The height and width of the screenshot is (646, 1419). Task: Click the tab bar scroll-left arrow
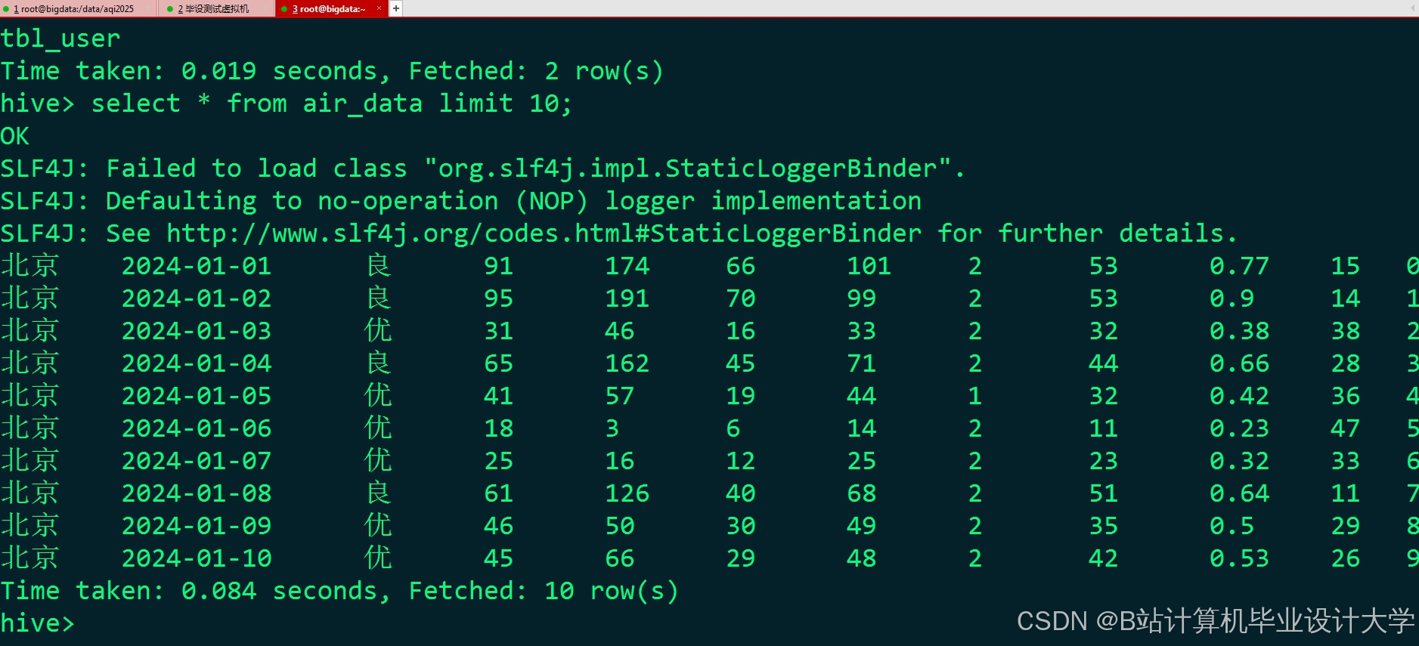1412,8
